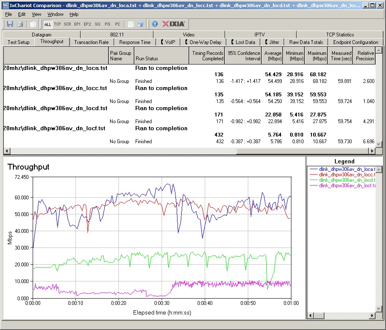
Task: Switch to the Endpoint Configuration tab
Action: pos(355,42)
